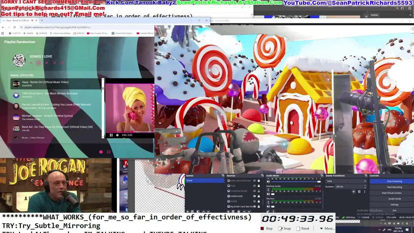Stop the stopwatch timer
The height and width of the screenshot is (233, 414).
tap(267, 228)
